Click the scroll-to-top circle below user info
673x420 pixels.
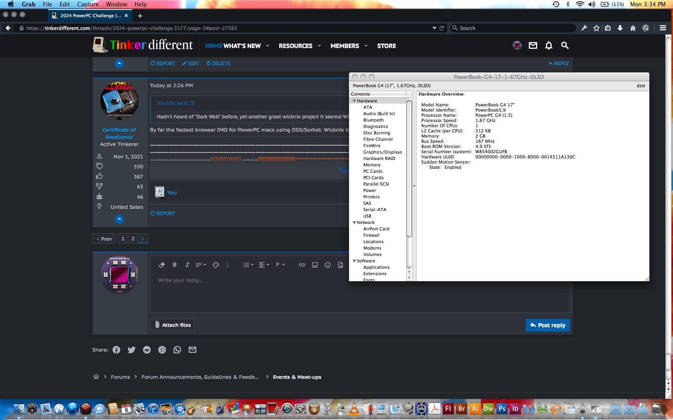119,219
